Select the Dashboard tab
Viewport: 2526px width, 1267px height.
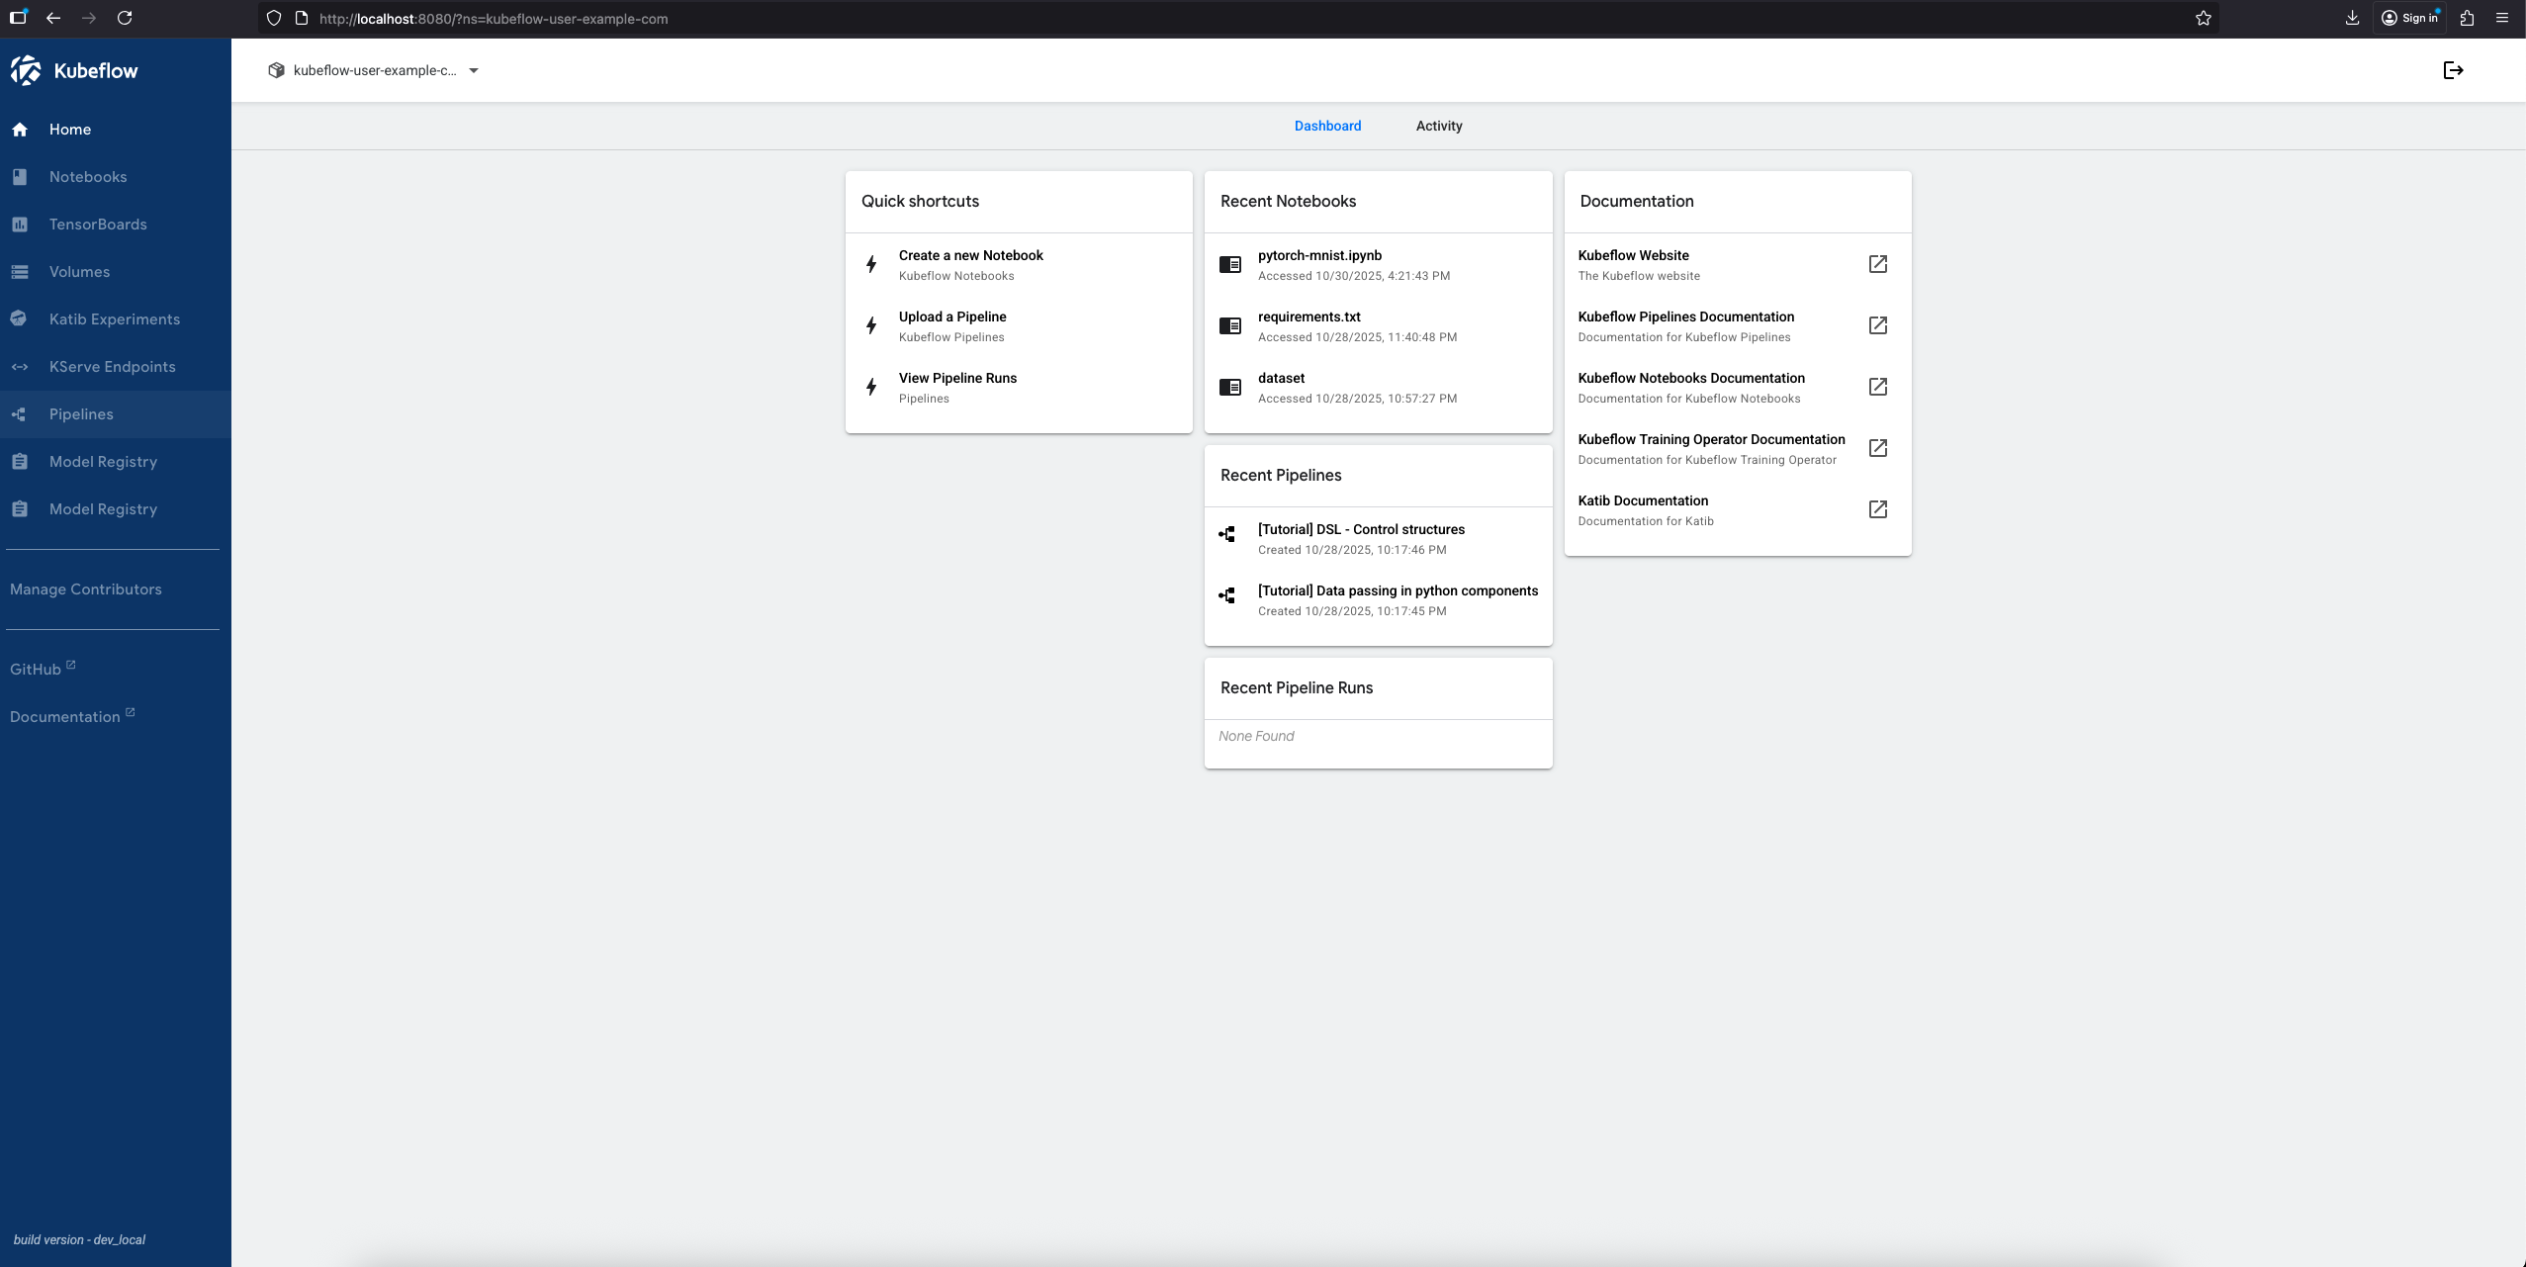tap(1327, 126)
